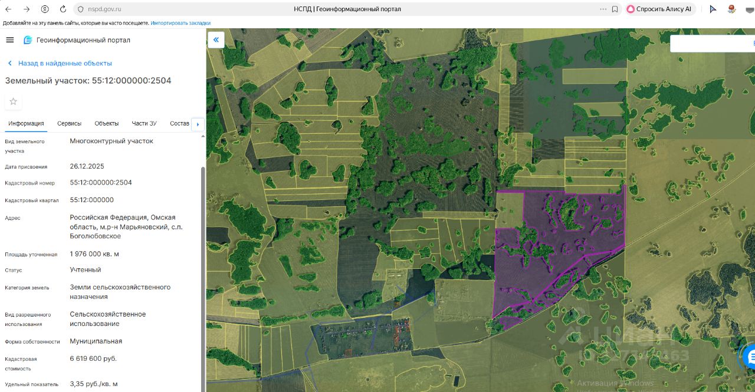Add land plot to favorites with star
This screenshot has width=755, height=392.
click(14, 101)
